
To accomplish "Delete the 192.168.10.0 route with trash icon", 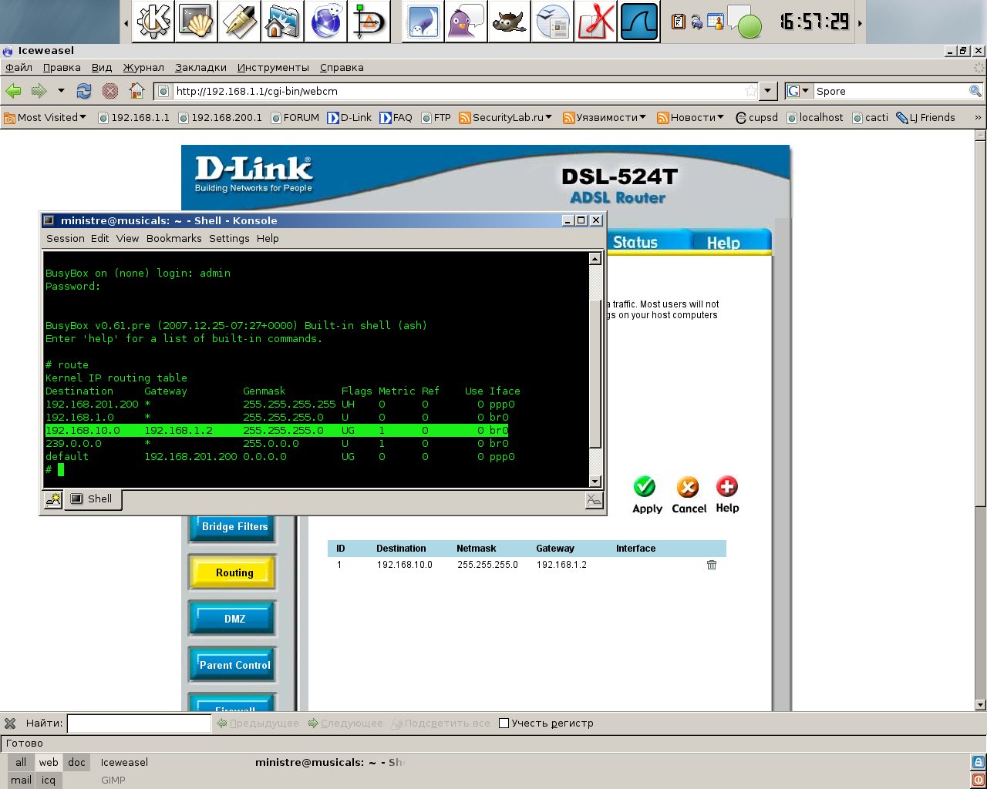I will [x=711, y=565].
